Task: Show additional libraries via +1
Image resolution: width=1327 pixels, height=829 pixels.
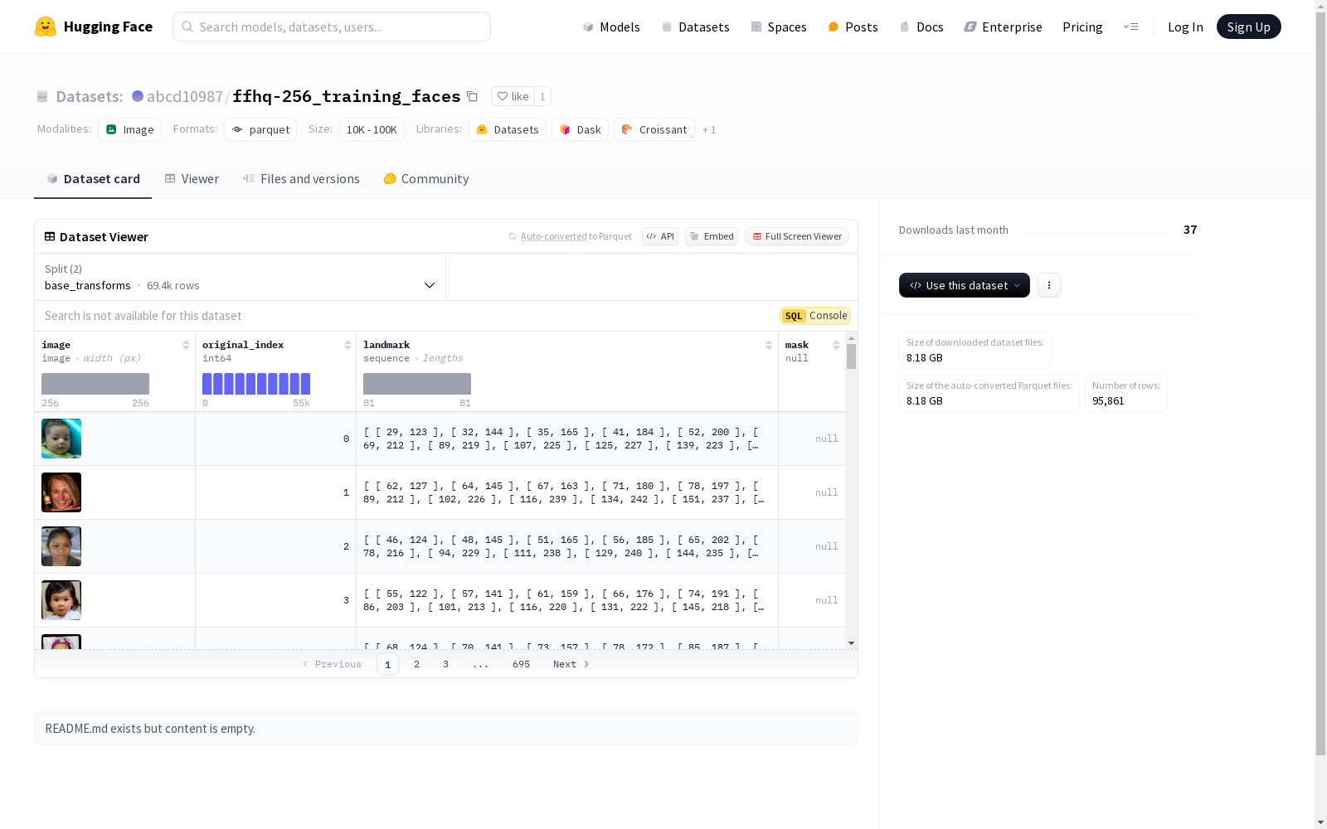Action: (709, 129)
